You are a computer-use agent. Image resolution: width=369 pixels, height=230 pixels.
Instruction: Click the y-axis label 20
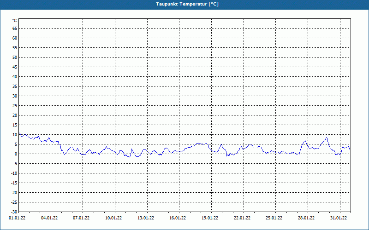click(x=15, y=115)
